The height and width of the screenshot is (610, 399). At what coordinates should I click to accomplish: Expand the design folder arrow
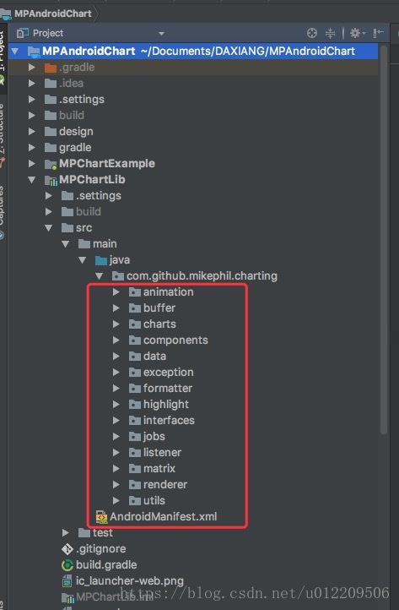[32, 132]
